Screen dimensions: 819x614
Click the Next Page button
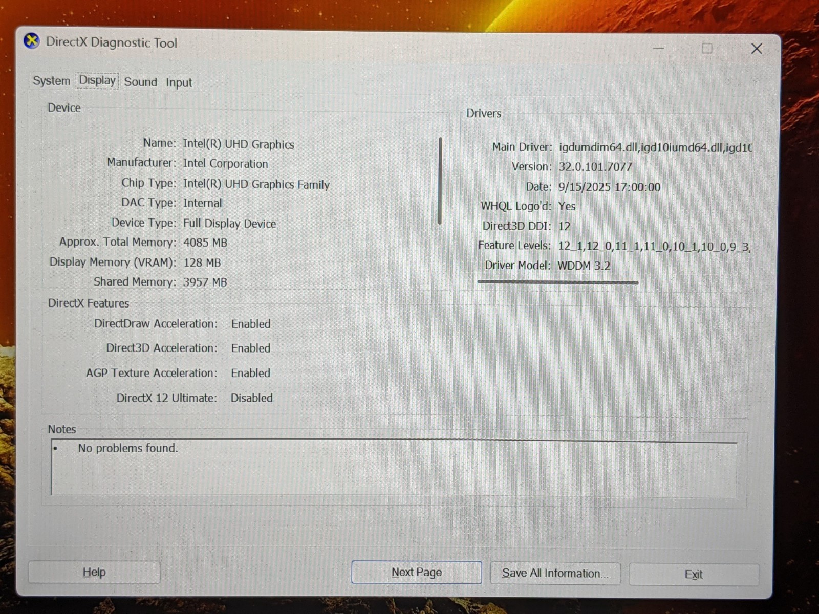(416, 572)
